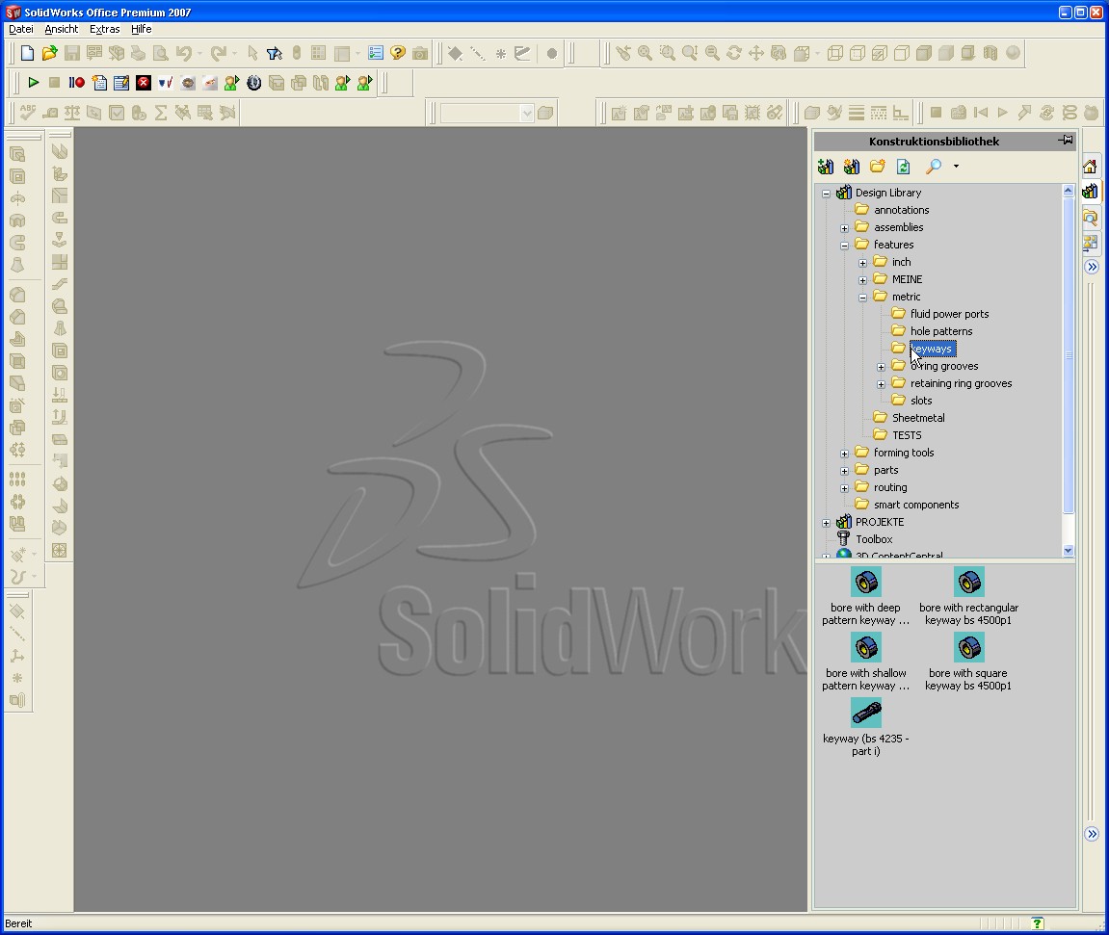
Task: Click Create New Folder icon in library
Action: tap(878, 166)
